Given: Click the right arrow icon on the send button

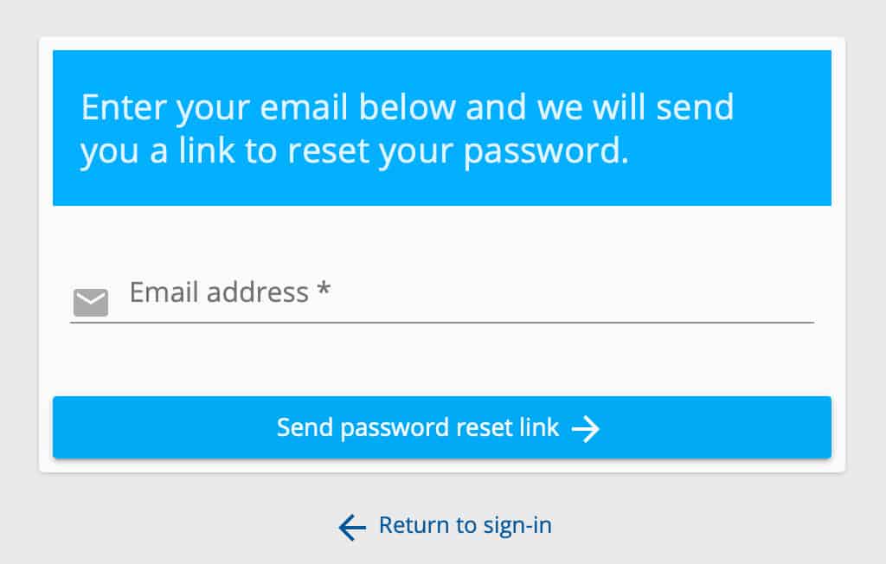Looking at the screenshot, I should coord(586,428).
